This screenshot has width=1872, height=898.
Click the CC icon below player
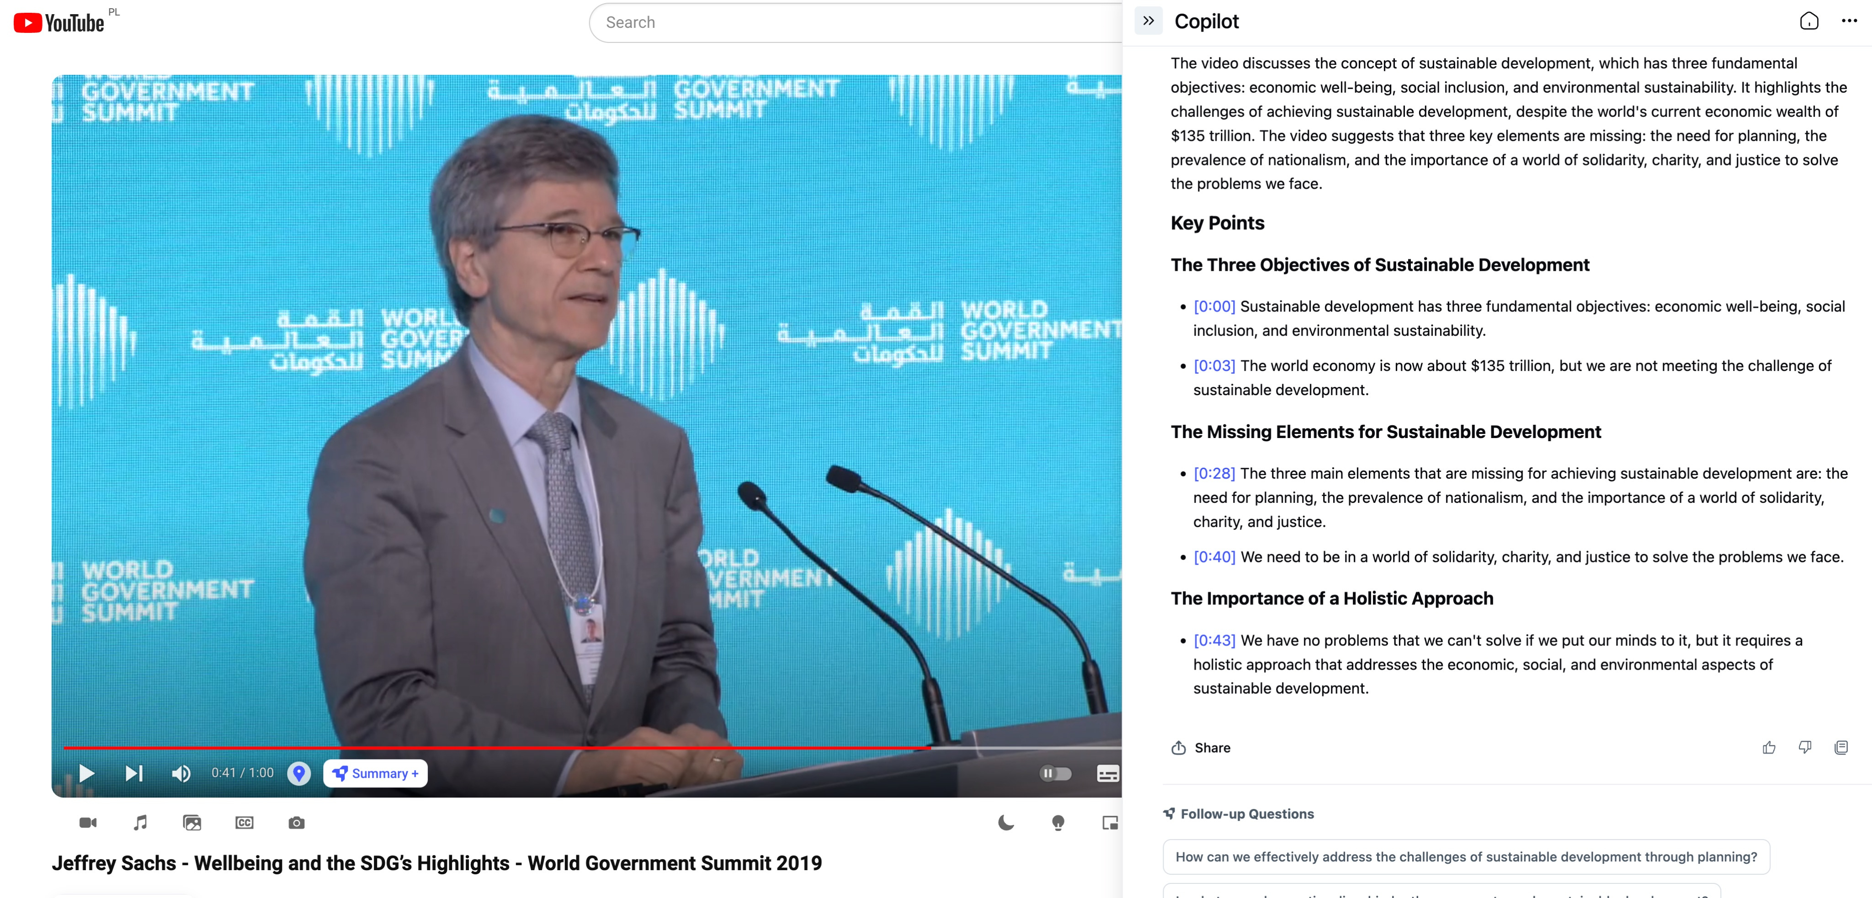(x=244, y=823)
